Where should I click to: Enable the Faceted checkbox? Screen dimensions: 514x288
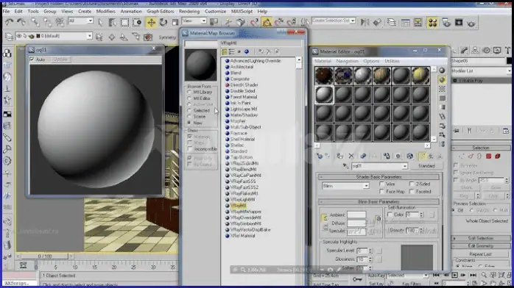click(x=412, y=192)
